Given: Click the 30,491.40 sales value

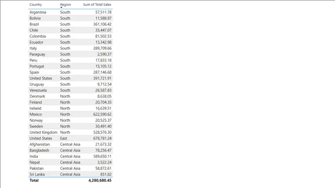Looking at the screenshot, I should point(104,126).
